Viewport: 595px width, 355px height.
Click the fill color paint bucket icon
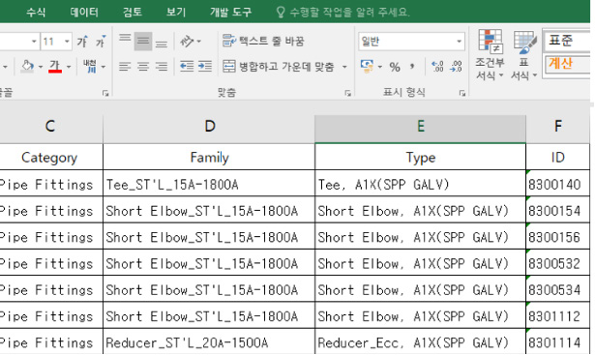[x=27, y=67]
